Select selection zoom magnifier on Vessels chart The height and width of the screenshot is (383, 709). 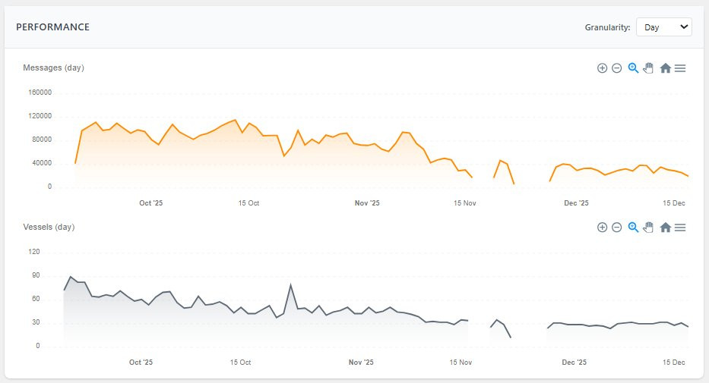(x=633, y=228)
